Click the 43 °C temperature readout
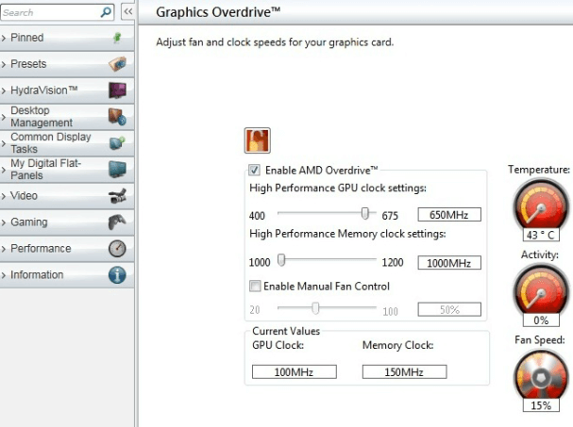 pos(541,235)
